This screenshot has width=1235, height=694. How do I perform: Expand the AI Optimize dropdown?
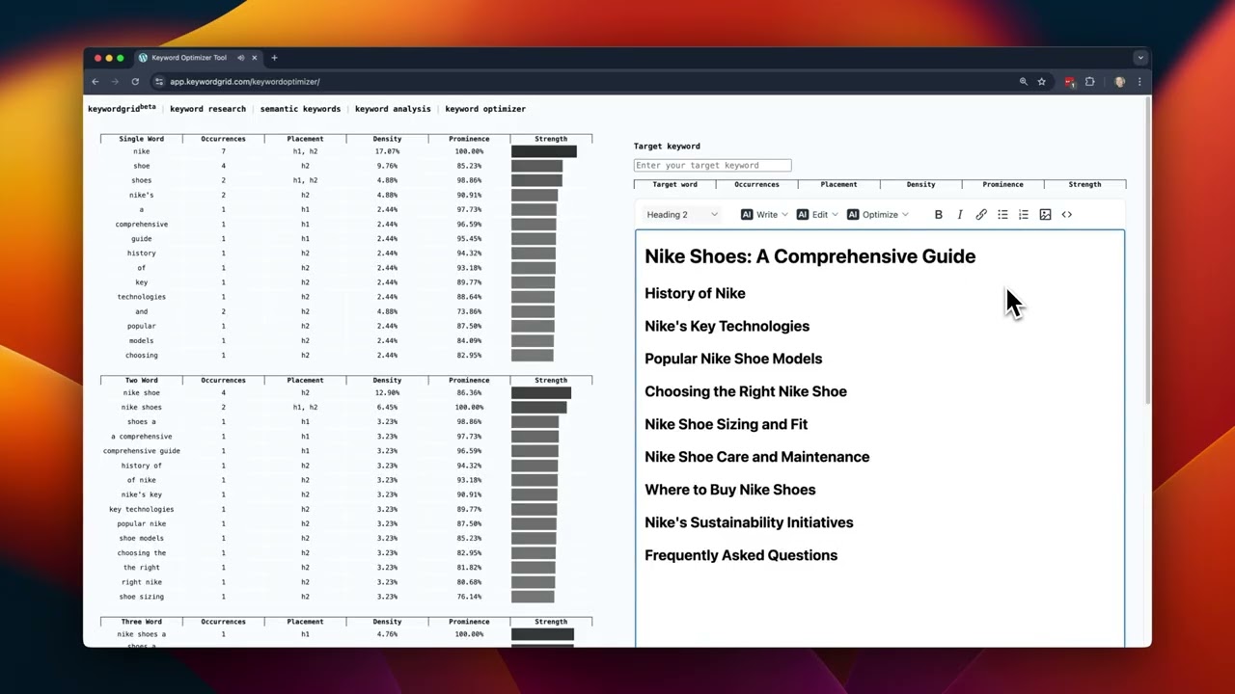877,215
